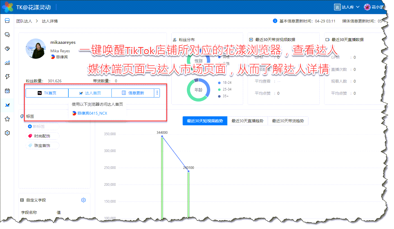Click the 自定义字段 list icon
Screen dimensions: 394x229
[x=22, y=200]
